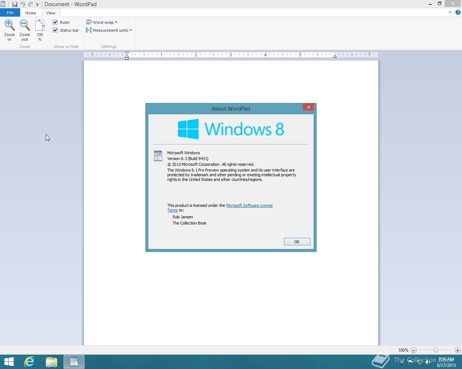Click the Save icon in quick access toolbar
462x369 pixels.
[x=15, y=4]
